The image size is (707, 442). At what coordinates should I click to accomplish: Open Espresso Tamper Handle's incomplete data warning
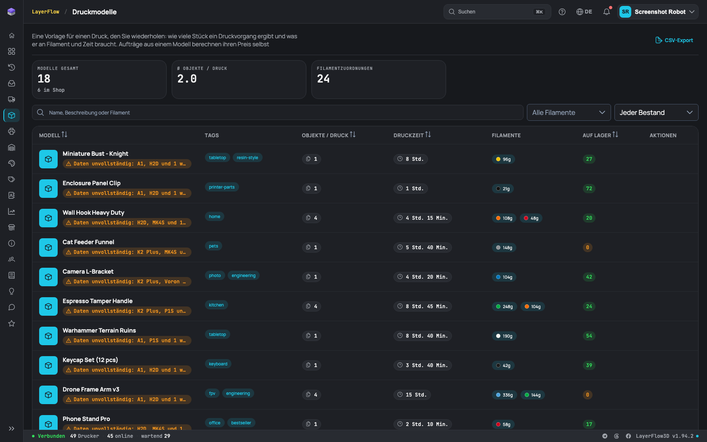127,311
